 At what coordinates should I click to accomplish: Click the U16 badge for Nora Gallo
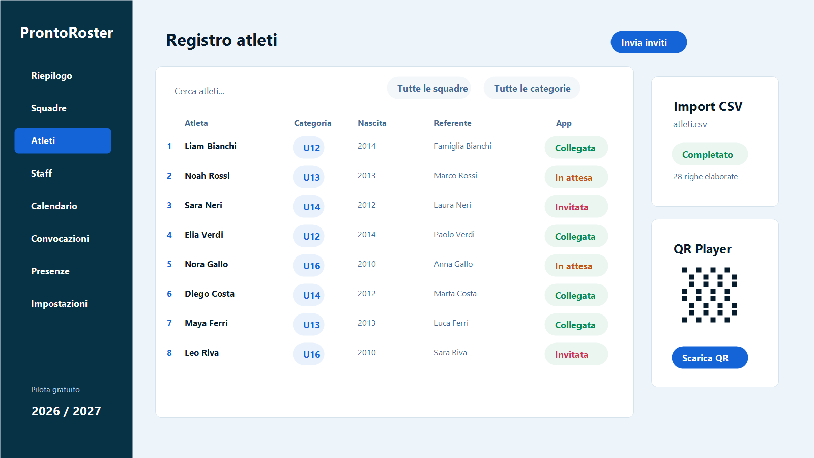[308, 266]
